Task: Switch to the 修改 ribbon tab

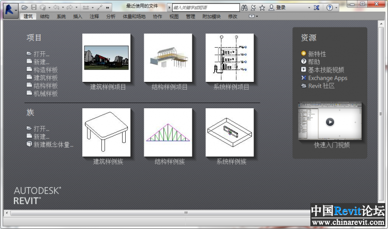Action: click(233, 17)
